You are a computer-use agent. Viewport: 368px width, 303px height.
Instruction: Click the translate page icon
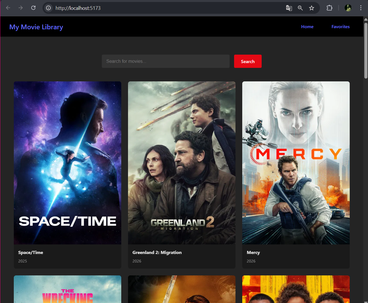click(x=289, y=8)
